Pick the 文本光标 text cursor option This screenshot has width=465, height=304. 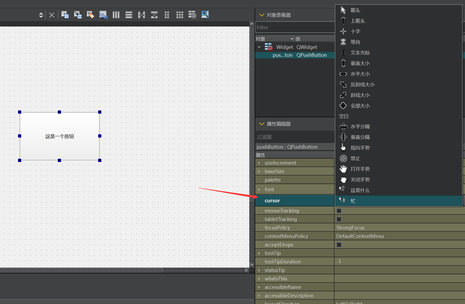(x=398, y=53)
